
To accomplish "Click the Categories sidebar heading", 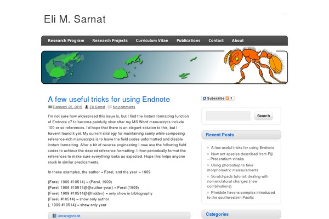I will (x=217, y=214).
